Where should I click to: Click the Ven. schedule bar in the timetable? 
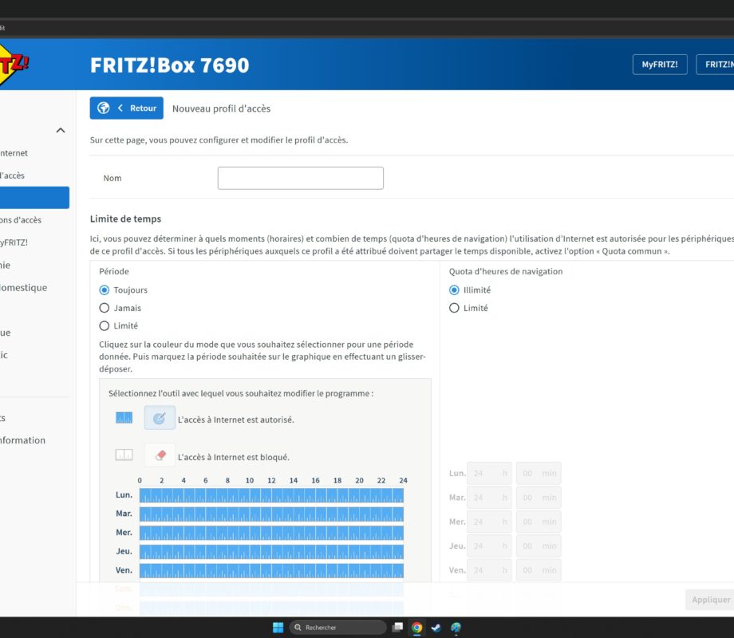pyautogui.click(x=271, y=570)
